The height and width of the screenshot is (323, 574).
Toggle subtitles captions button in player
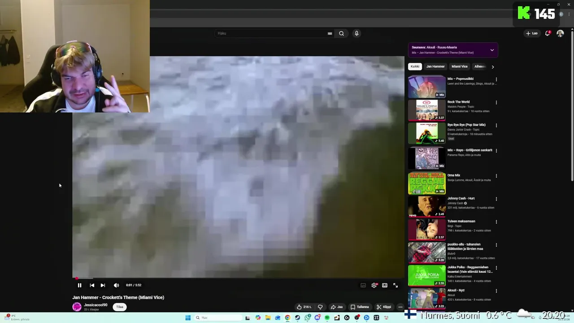tap(363, 285)
